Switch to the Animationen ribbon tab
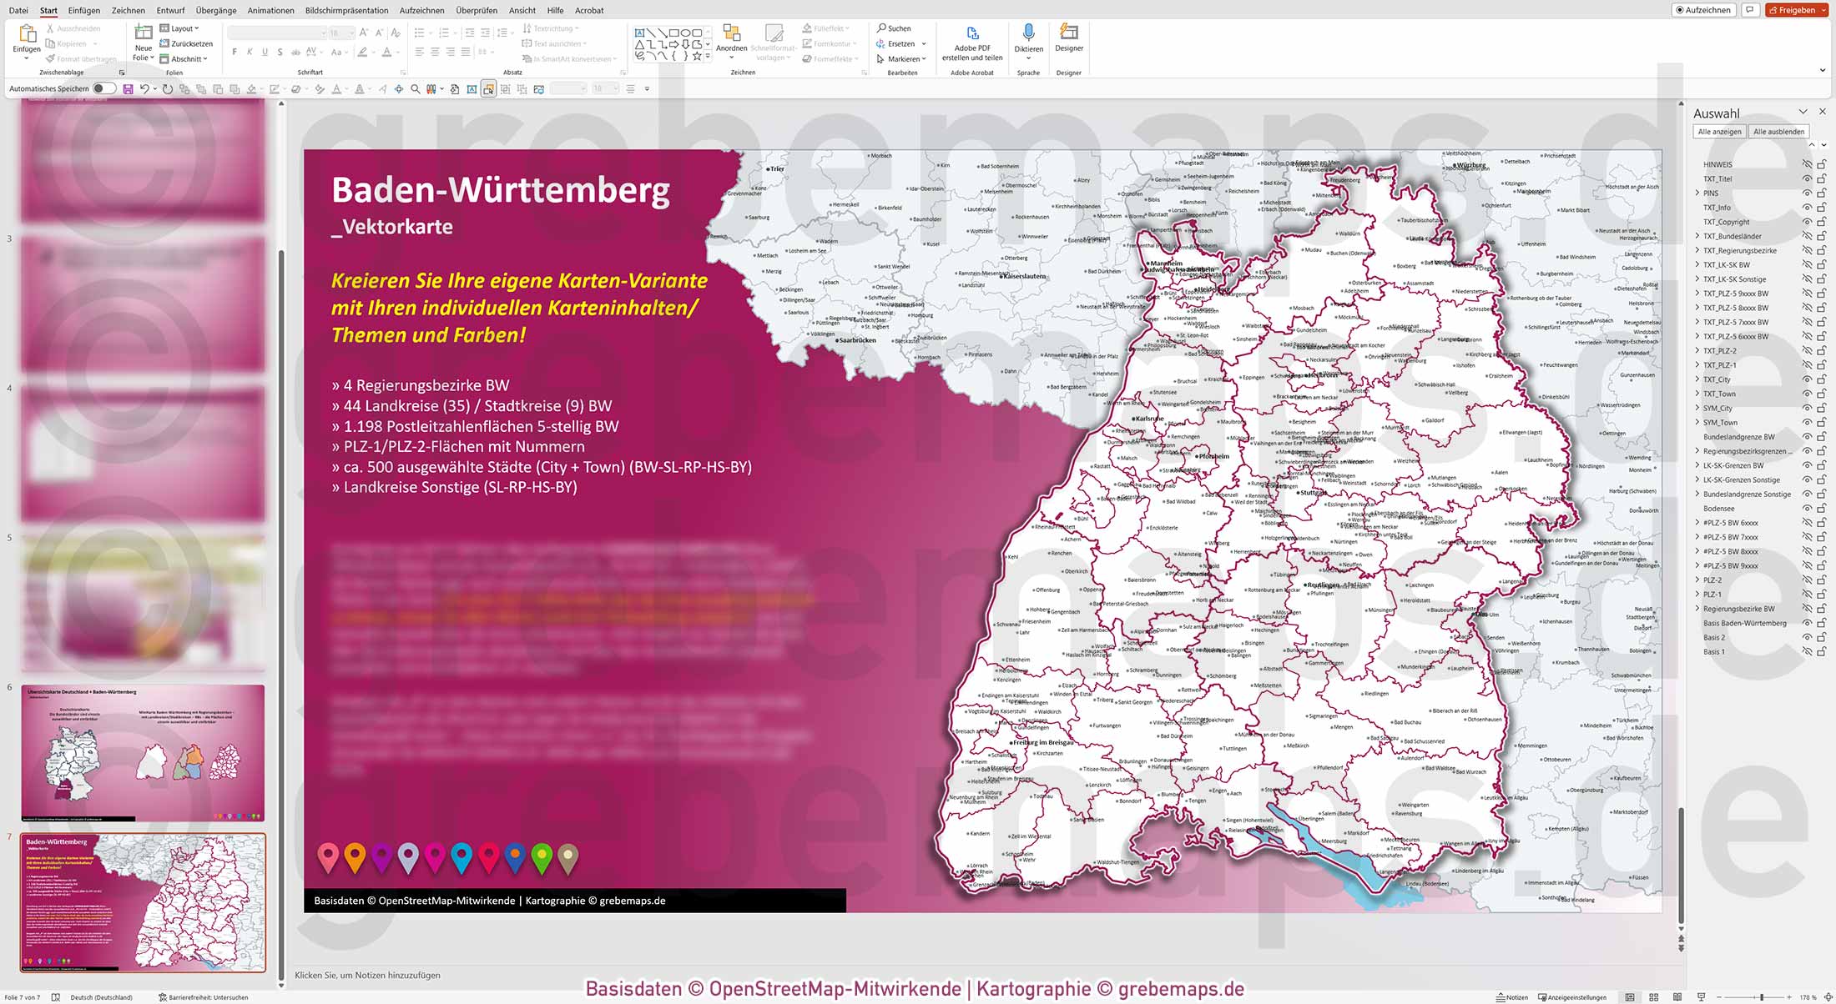Image resolution: width=1836 pixels, height=1004 pixels. pos(270,10)
